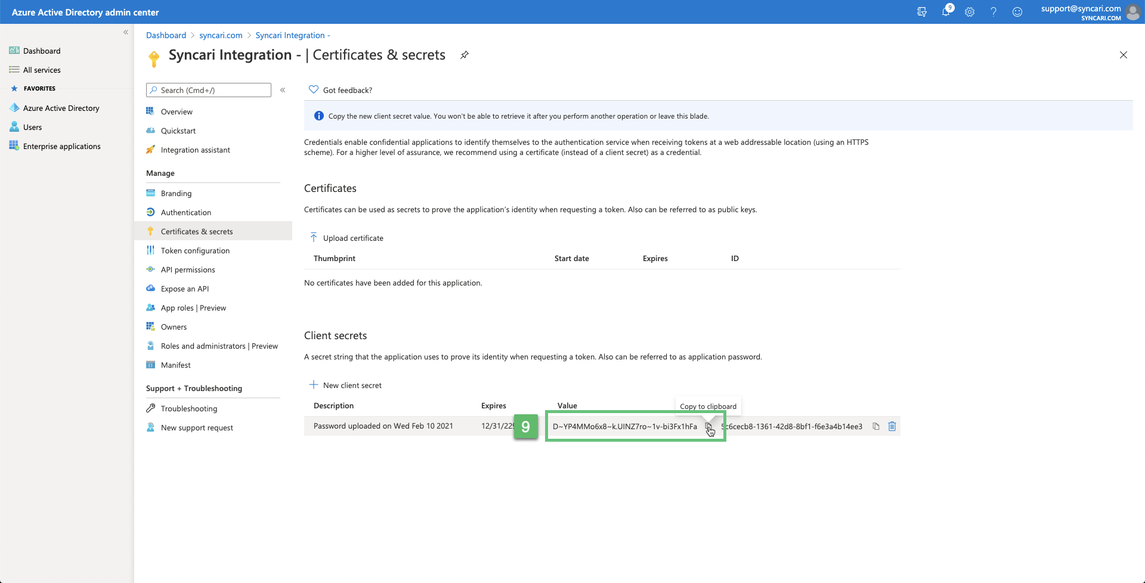
Task: Click the feedback smiley icon
Action: [1017, 12]
